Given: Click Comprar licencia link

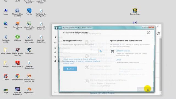Looking at the screenshot, I should pyautogui.click(x=123, y=51).
